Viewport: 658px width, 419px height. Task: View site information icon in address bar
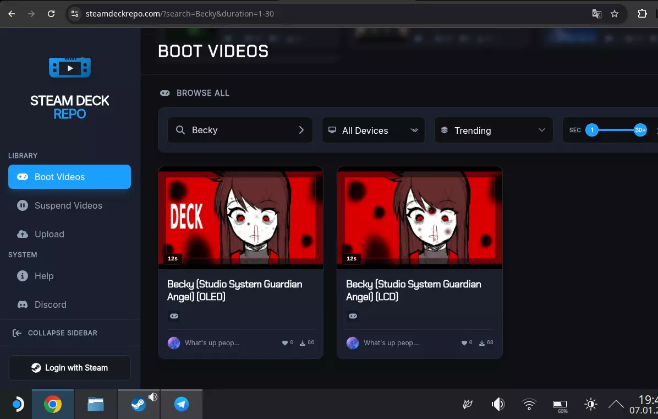tap(75, 14)
